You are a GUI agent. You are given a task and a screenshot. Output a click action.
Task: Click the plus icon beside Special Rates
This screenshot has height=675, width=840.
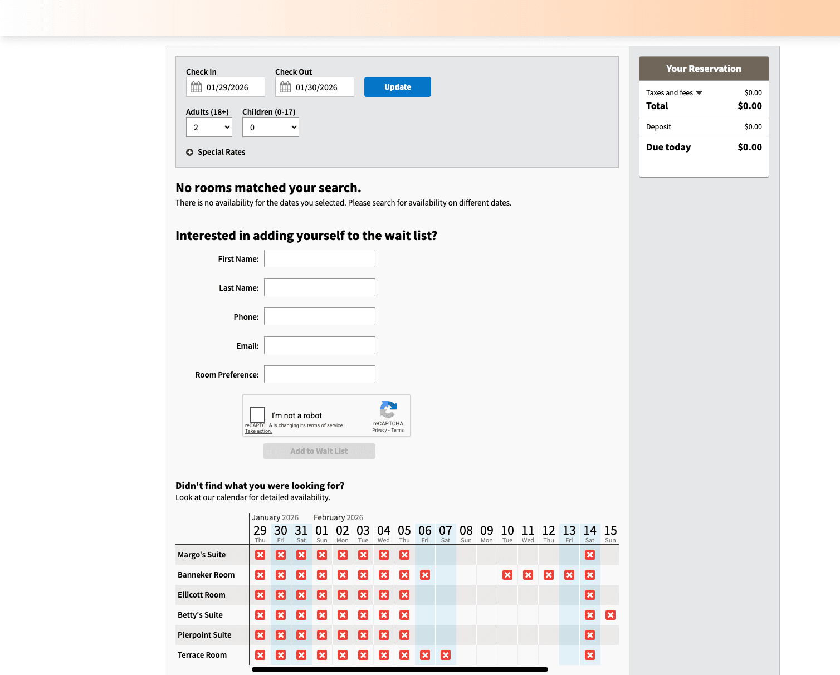189,152
